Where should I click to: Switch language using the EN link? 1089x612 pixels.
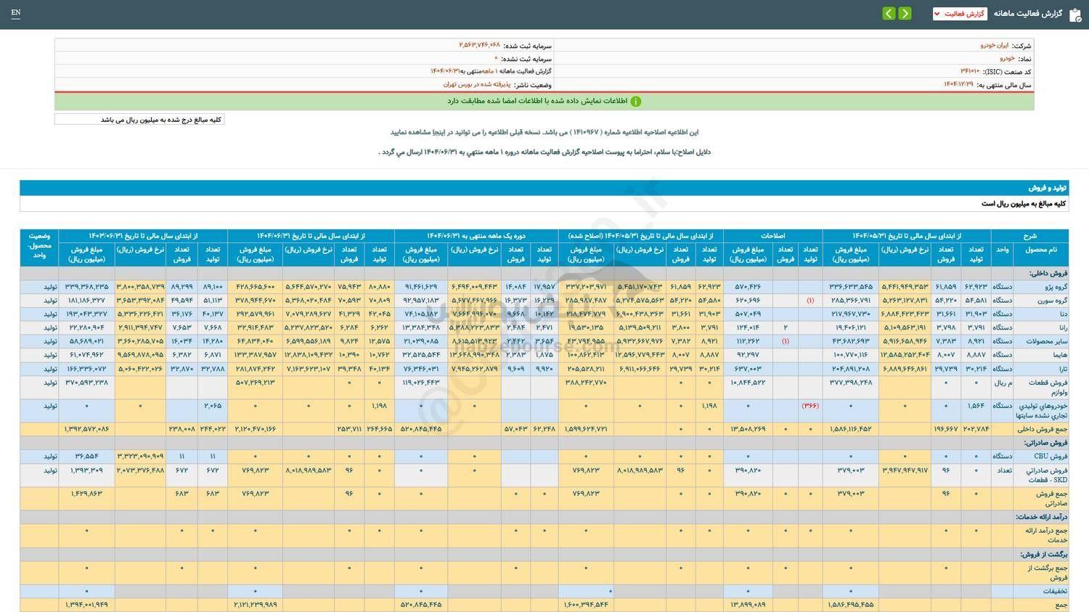pos(16,12)
